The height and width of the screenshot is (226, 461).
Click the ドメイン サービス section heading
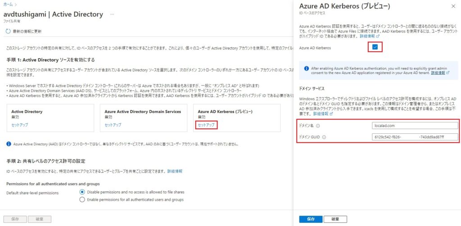[312, 88]
